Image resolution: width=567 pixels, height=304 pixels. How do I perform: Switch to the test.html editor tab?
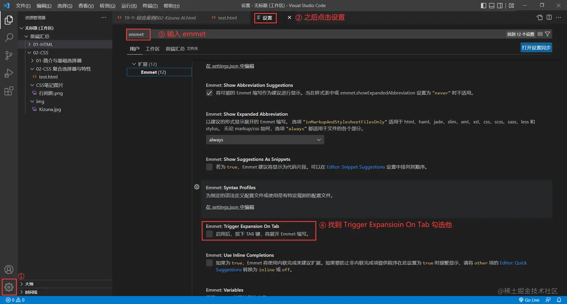pyautogui.click(x=227, y=18)
